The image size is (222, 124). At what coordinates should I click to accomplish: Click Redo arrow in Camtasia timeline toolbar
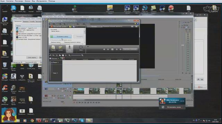[x=53, y=55]
